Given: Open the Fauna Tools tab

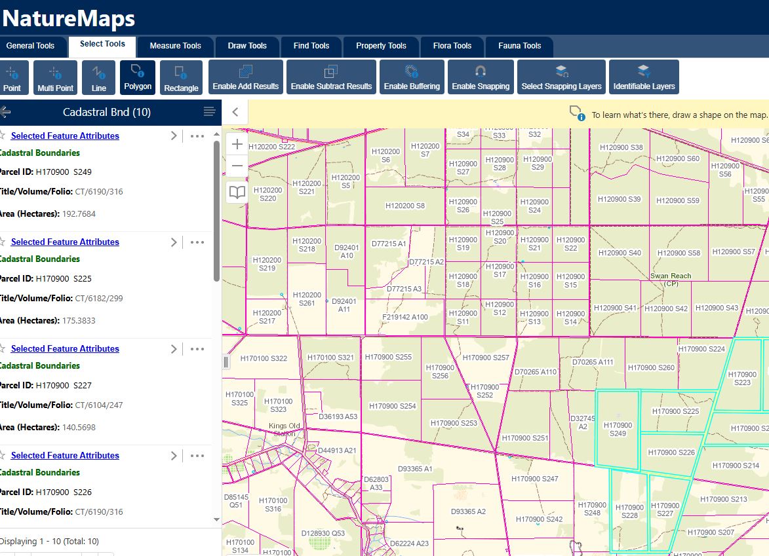Looking at the screenshot, I should pyautogui.click(x=519, y=46).
